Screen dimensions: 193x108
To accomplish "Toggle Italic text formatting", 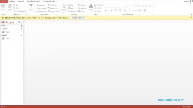I will [109, 10].
